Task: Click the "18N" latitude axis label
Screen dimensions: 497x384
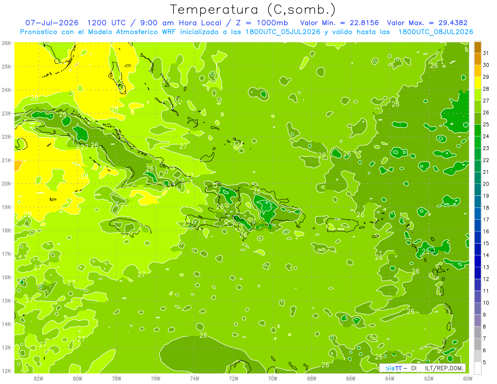Action: [x=6, y=230]
